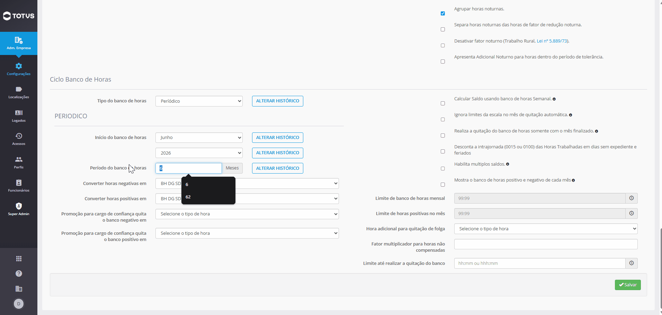Viewport: 662px width, 315px height.
Task: Open Perfis in sidebar
Action: [19, 163]
